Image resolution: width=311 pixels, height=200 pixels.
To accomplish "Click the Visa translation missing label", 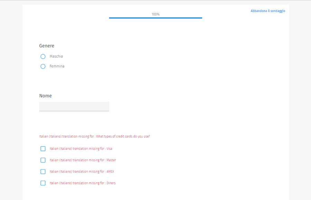I will (81, 149).
